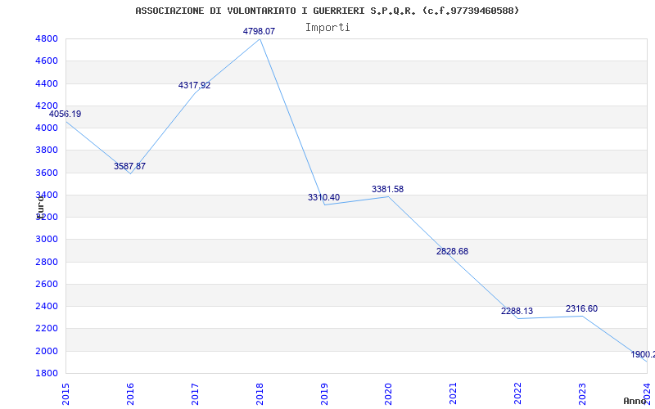Select the data label 2288.13
This screenshot has height=409, width=655.
[x=517, y=311]
